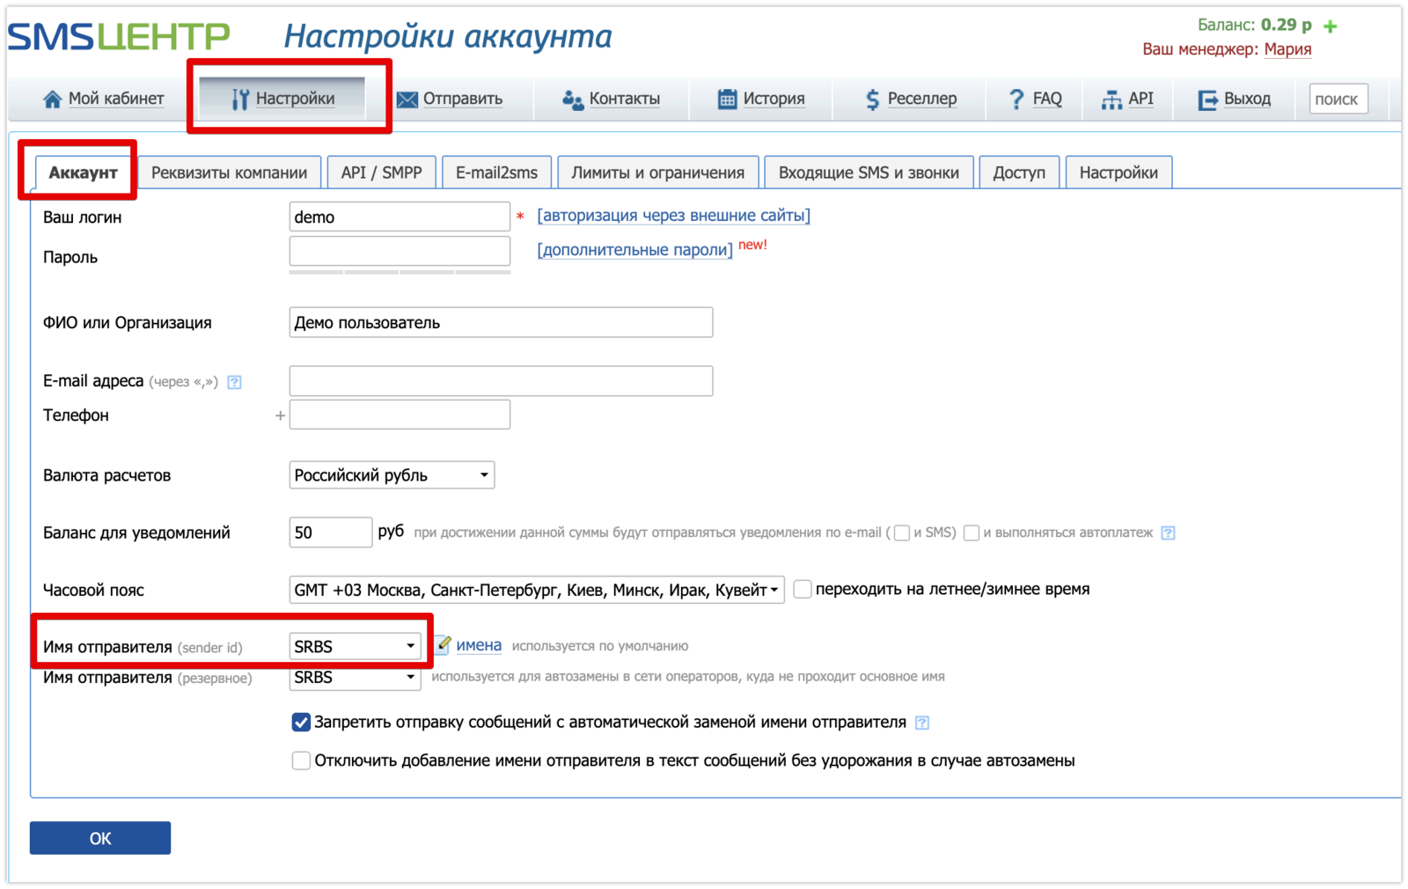Expand the Часовой пояс timezone dropdown
The image size is (1408, 889).
tap(536, 590)
